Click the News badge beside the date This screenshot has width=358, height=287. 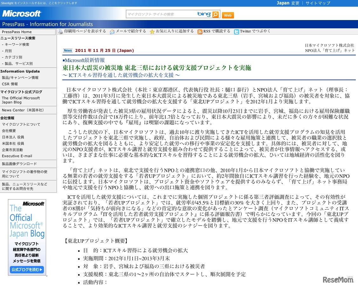click(x=68, y=51)
